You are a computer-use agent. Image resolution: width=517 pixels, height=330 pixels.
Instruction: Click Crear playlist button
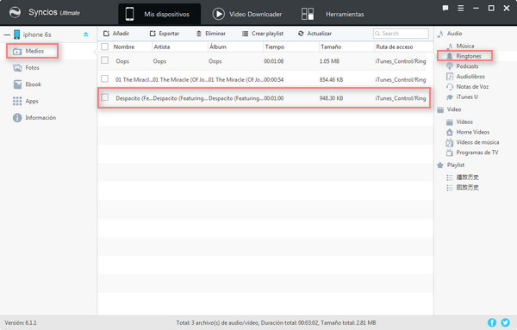point(263,34)
